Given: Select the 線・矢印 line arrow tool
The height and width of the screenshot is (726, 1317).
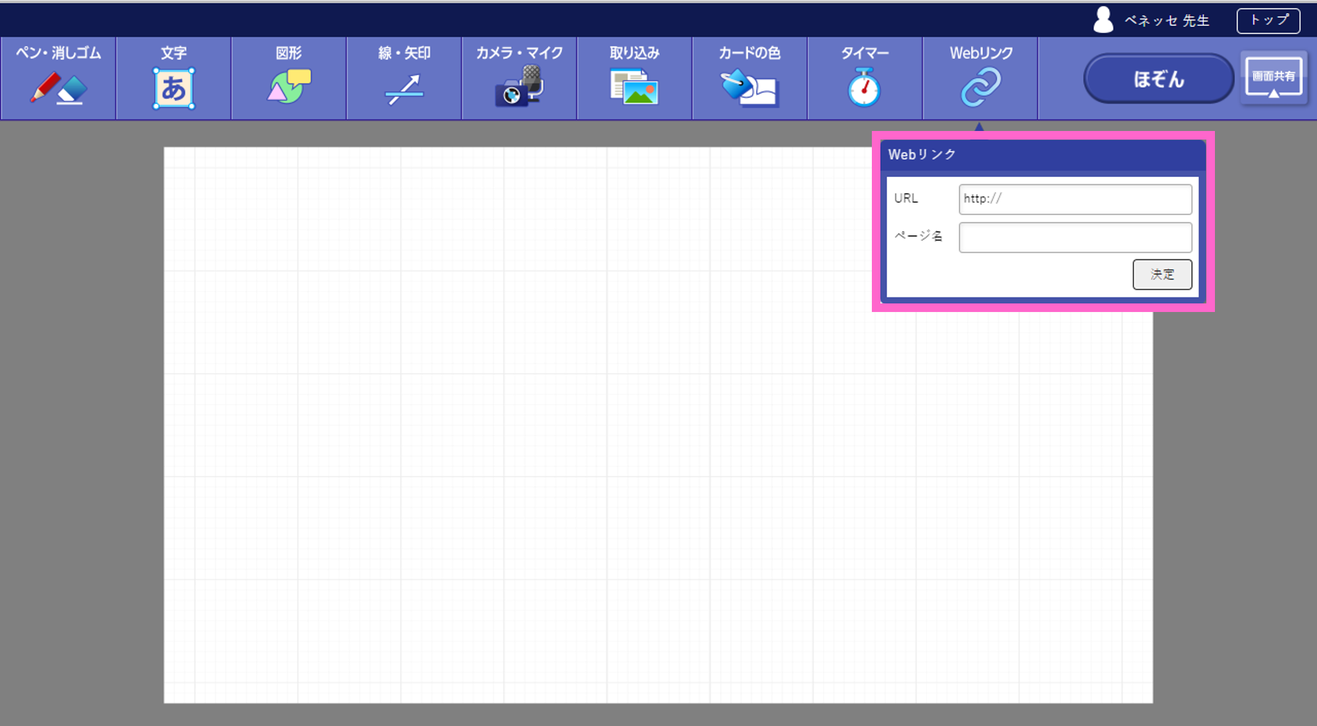Looking at the screenshot, I should coord(404,79).
